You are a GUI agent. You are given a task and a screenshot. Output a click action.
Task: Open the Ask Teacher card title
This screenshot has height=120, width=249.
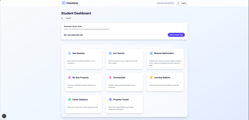tap(119, 53)
